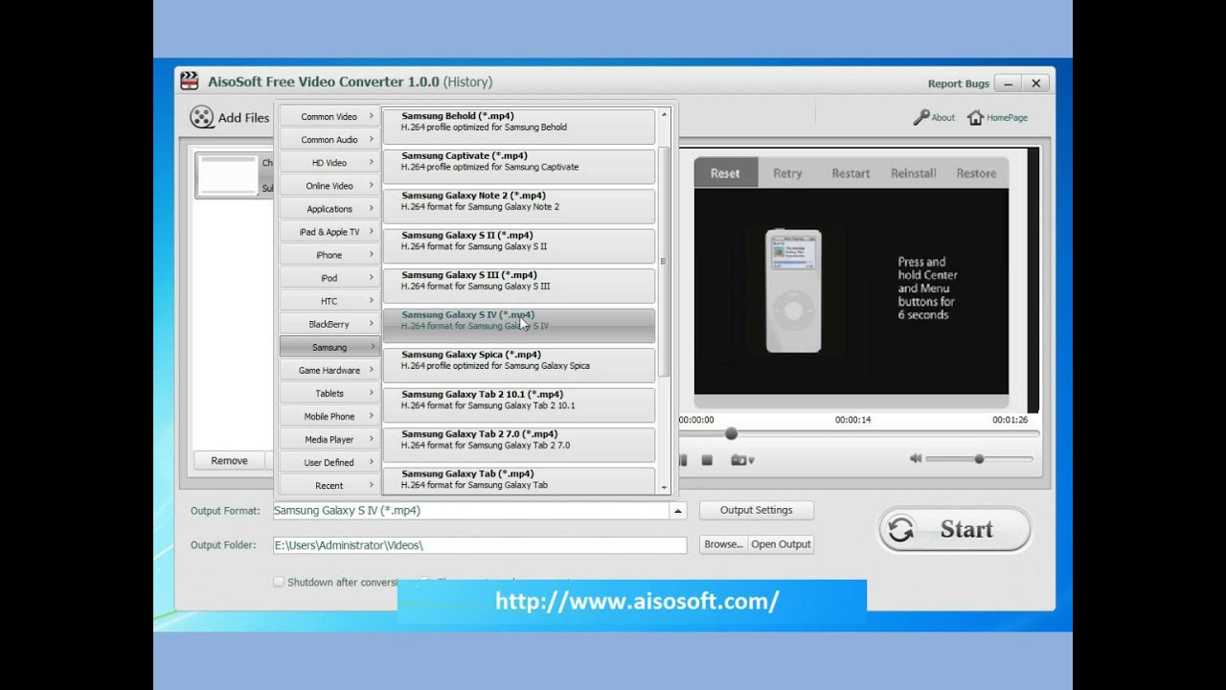This screenshot has width=1226, height=690.
Task: Toggle the Output Format dropdown arrow
Action: coord(678,511)
